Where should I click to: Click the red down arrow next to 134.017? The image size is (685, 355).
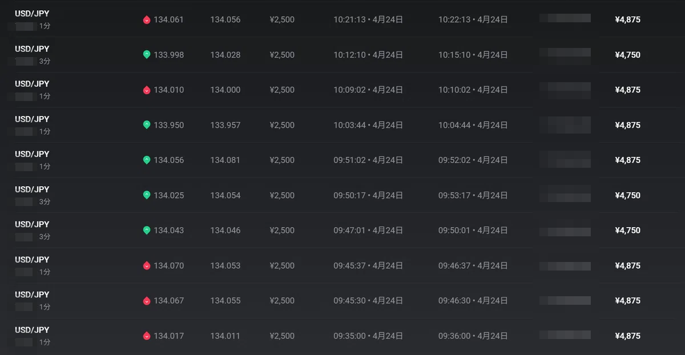147,336
